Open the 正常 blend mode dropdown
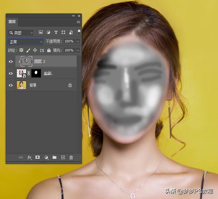The width and height of the screenshot is (218, 199). click(25, 41)
